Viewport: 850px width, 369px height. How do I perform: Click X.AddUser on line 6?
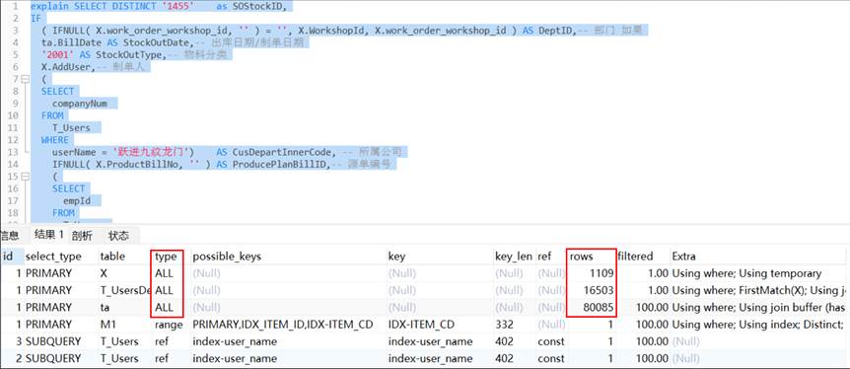66,67
